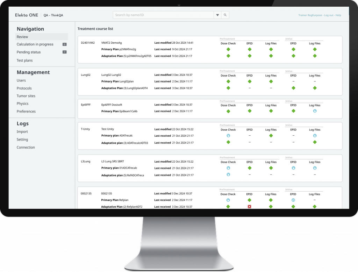Open the Import logs entry
The height and width of the screenshot is (272, 358).
pos(22,132)
